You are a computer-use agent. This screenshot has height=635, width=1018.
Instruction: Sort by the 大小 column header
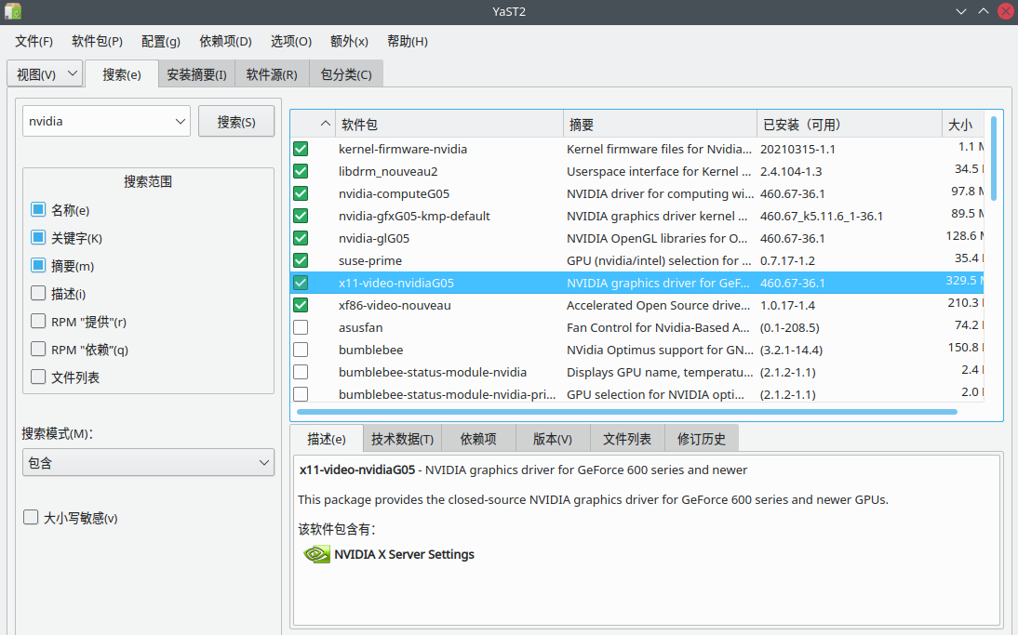963,124
